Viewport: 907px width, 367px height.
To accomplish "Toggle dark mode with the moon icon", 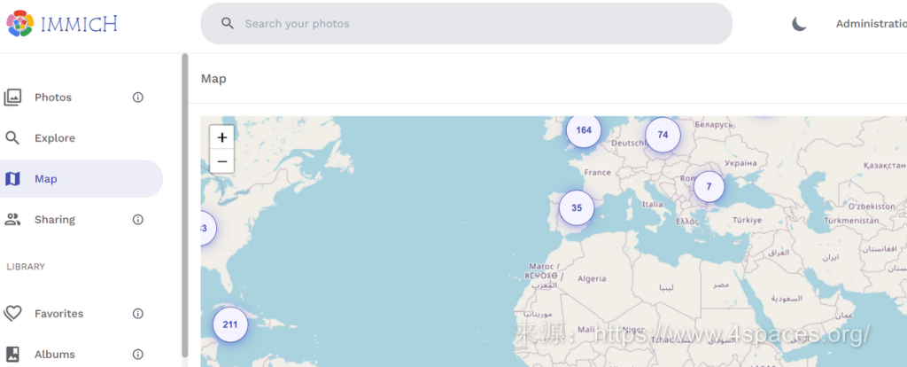I will [x=799, y=24].
